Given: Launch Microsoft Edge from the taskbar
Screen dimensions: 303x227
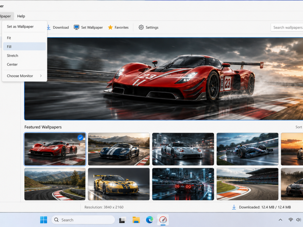Looking at the screenshot, I should pos(149,220).
